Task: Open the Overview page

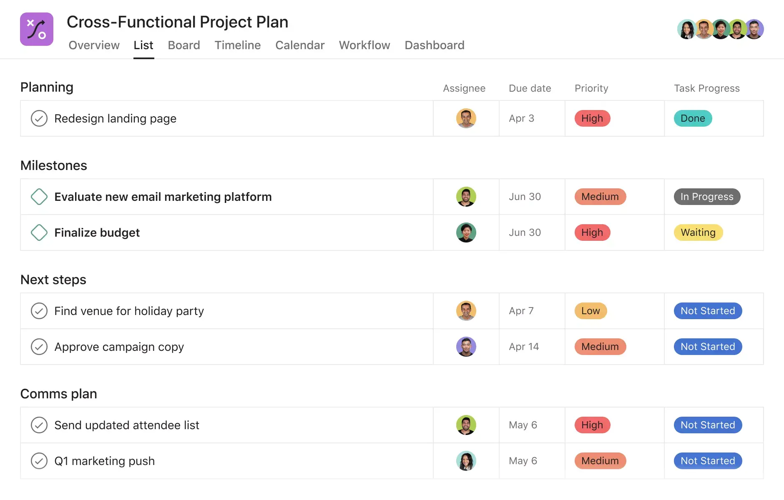Action: (94, 45)
